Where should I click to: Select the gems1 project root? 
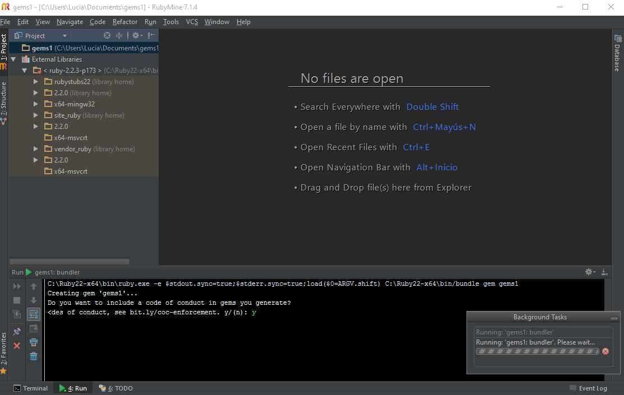point(84,48)
